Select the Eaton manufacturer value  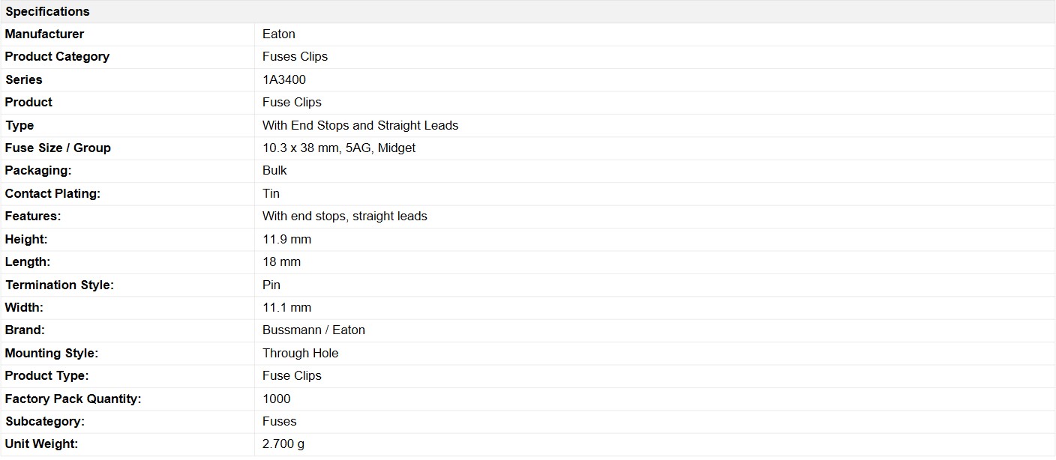[279, 34]
